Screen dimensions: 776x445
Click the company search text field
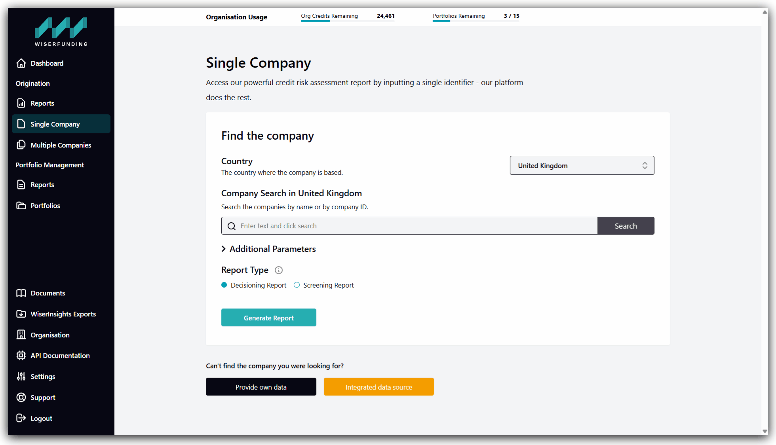point(409,226)
